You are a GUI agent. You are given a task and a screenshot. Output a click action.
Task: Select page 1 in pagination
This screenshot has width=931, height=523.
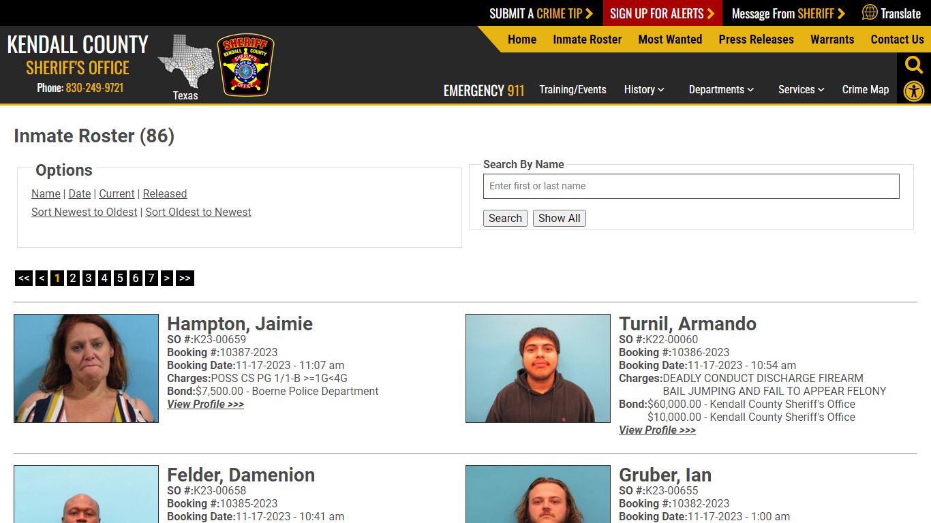[57, 278]
